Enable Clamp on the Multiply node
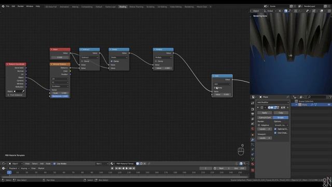332x187 pixels. click(156, 61)
